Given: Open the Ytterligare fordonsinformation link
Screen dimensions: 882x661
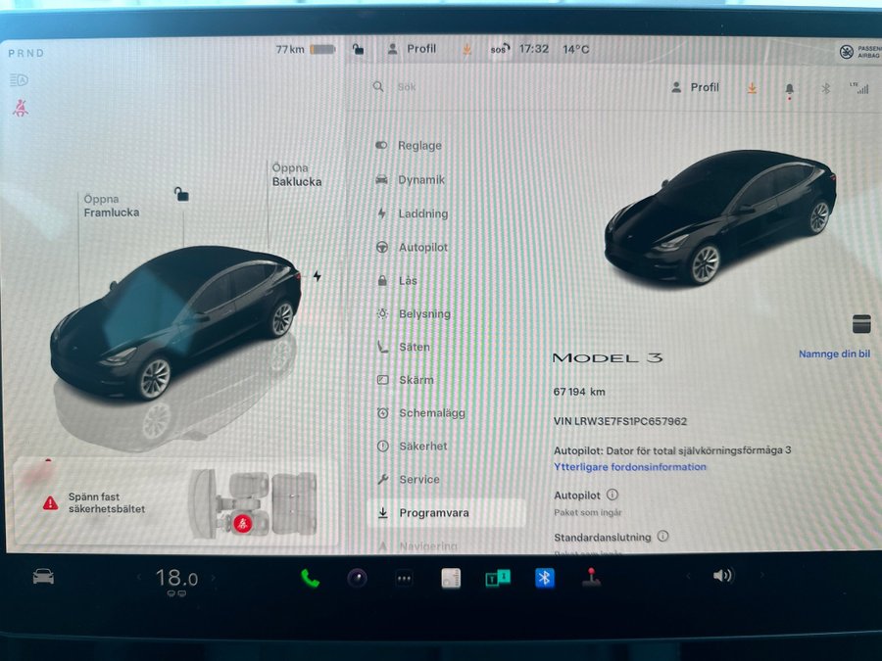Looking at the screenshot, I should (x=629, y=467).
